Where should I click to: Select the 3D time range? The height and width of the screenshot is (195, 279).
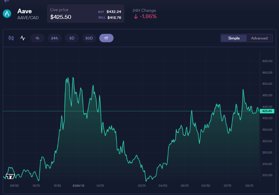pyautogui.click(x=72, y=38)
